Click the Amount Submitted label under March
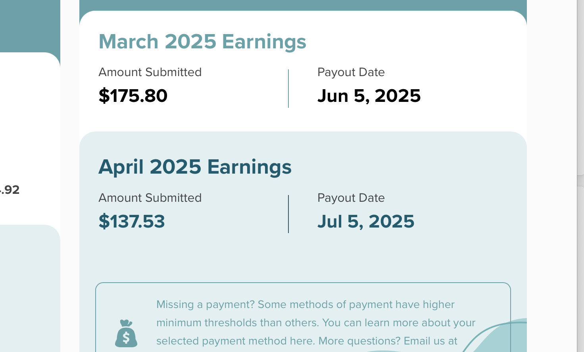 pyautogui.click(x=150, y=72)
